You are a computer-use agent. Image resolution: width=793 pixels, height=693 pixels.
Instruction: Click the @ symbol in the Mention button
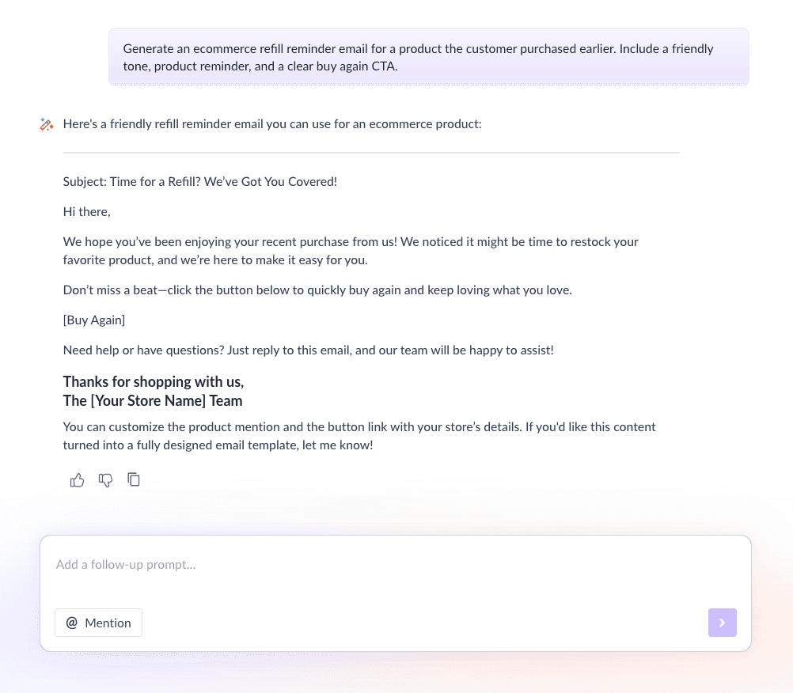tap(72, 623)
